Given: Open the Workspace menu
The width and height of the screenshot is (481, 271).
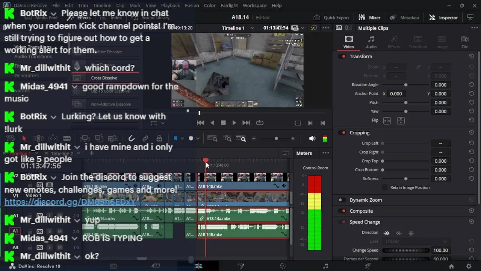Looking at the screenshot, I should pyautogui.click(x=254, y=6).
